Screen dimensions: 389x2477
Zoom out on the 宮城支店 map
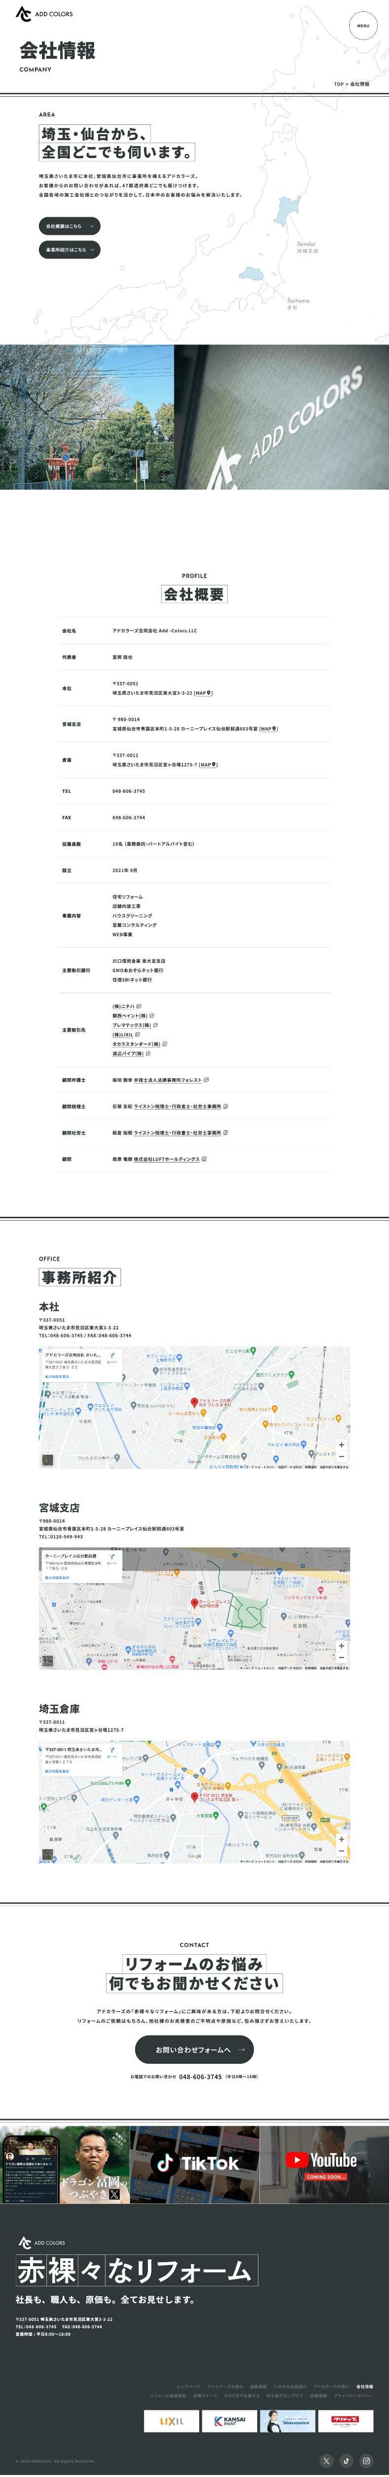[x=341, y=1657]
